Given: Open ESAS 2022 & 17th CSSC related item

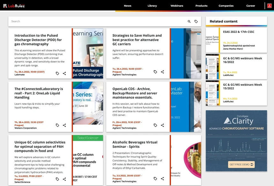Looking at the screenshot, I should pos(239,32).
